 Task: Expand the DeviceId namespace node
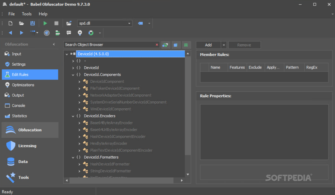[x=73, y=68]
